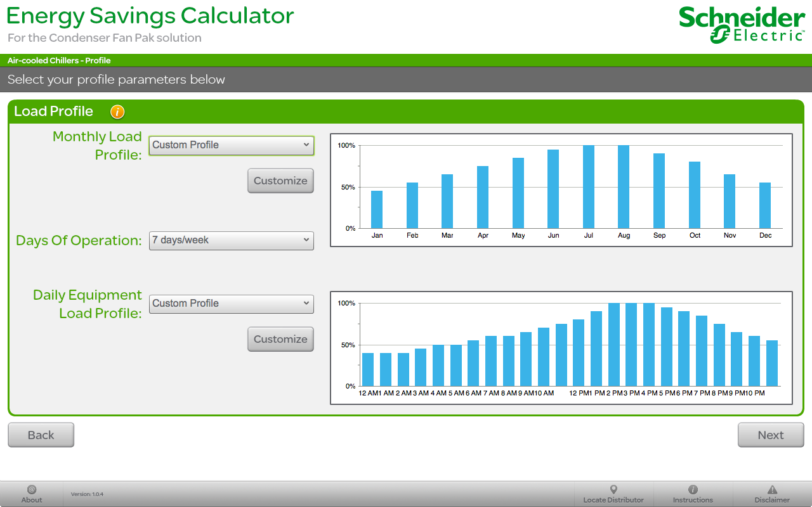
Task: Click the Apr bar in the monthly chart
Action: pyautogui.click(x=483, y=197)
